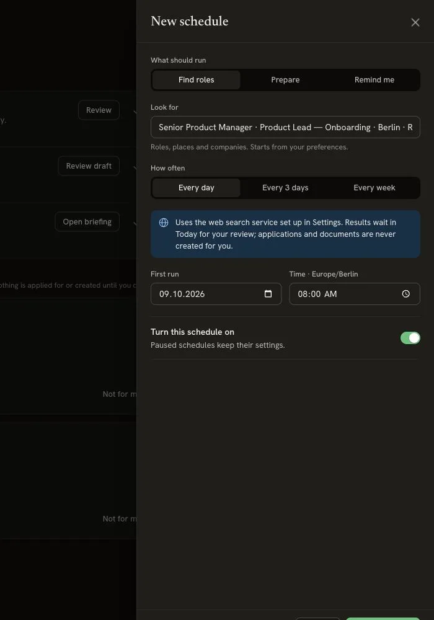The height and width of the screenshot is (620, 434).
Task: Click the globe icon in info banner
Action: (164, 223)
